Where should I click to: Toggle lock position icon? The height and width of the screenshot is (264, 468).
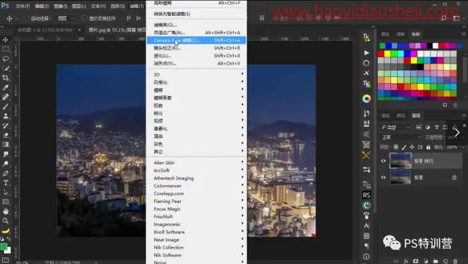click(412, 147)
